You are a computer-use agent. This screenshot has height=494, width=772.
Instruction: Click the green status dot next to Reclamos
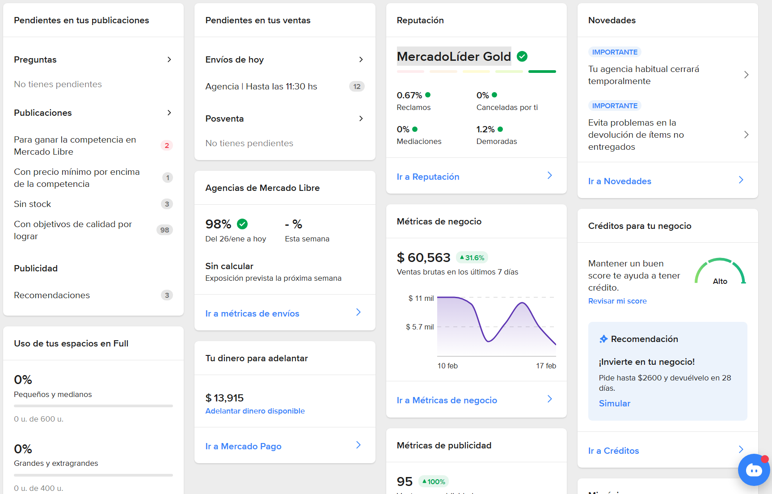coord(429,95)
